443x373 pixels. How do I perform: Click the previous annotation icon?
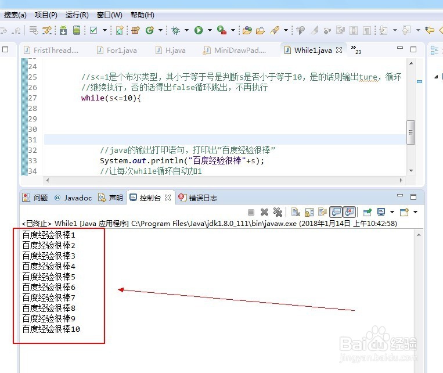coord(406,30)
